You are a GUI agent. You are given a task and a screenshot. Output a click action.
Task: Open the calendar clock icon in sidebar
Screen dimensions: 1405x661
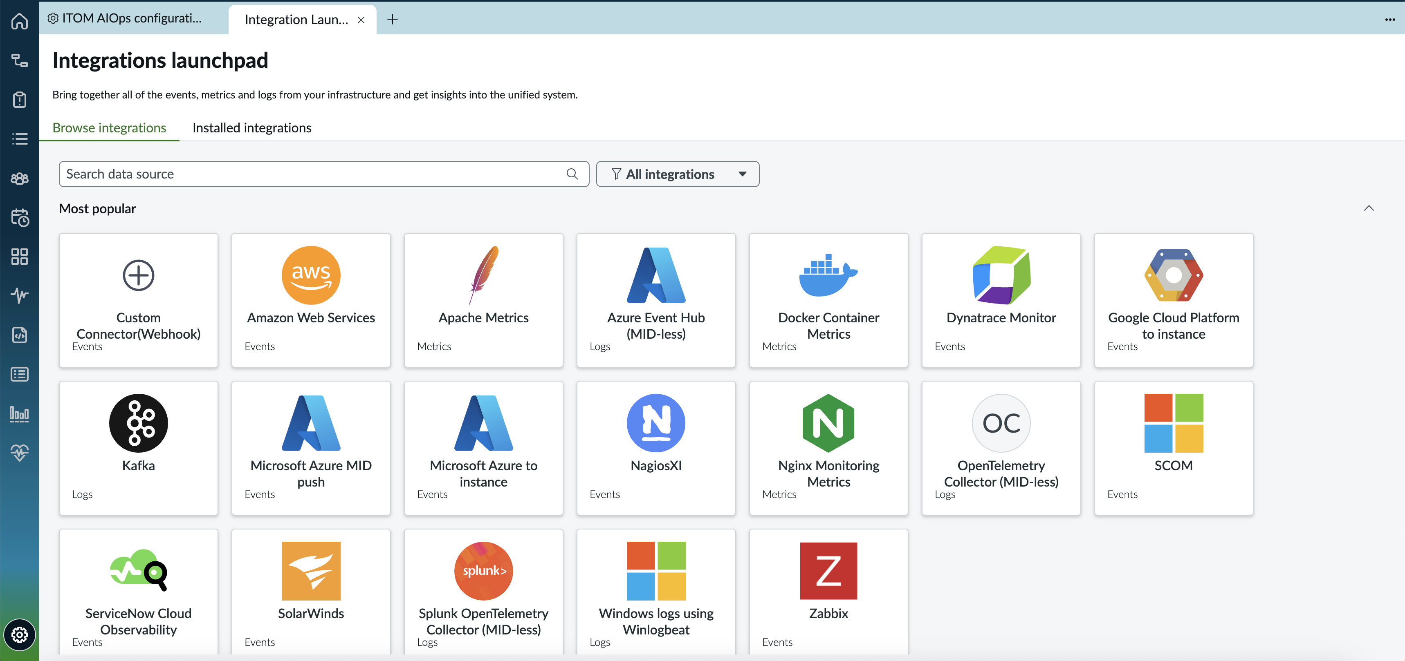pos(20,217)
